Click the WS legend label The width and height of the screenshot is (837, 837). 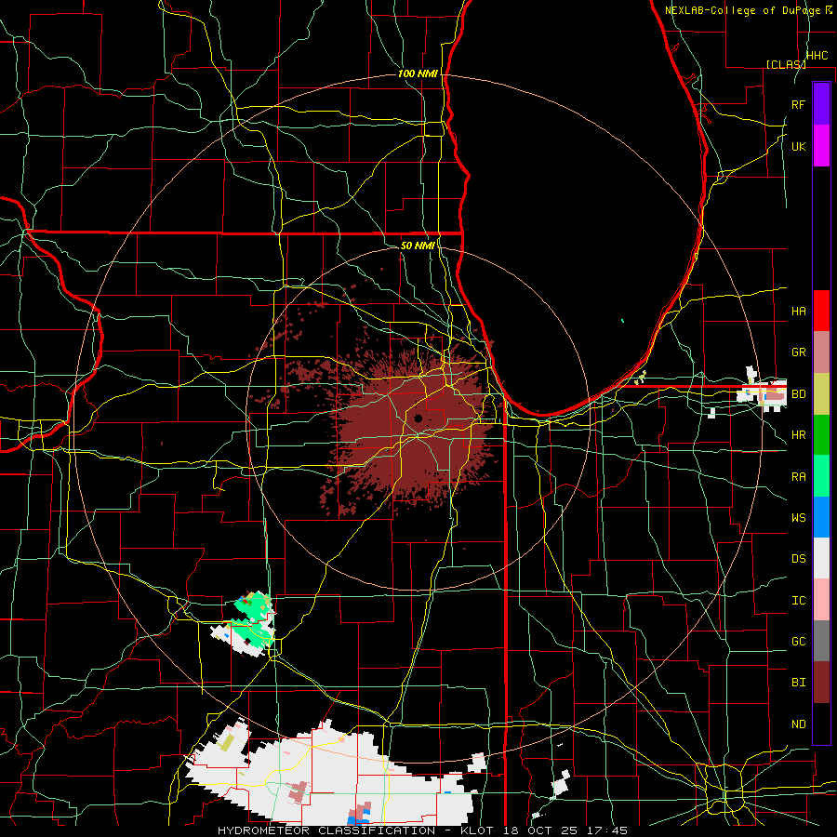point(798,518)
